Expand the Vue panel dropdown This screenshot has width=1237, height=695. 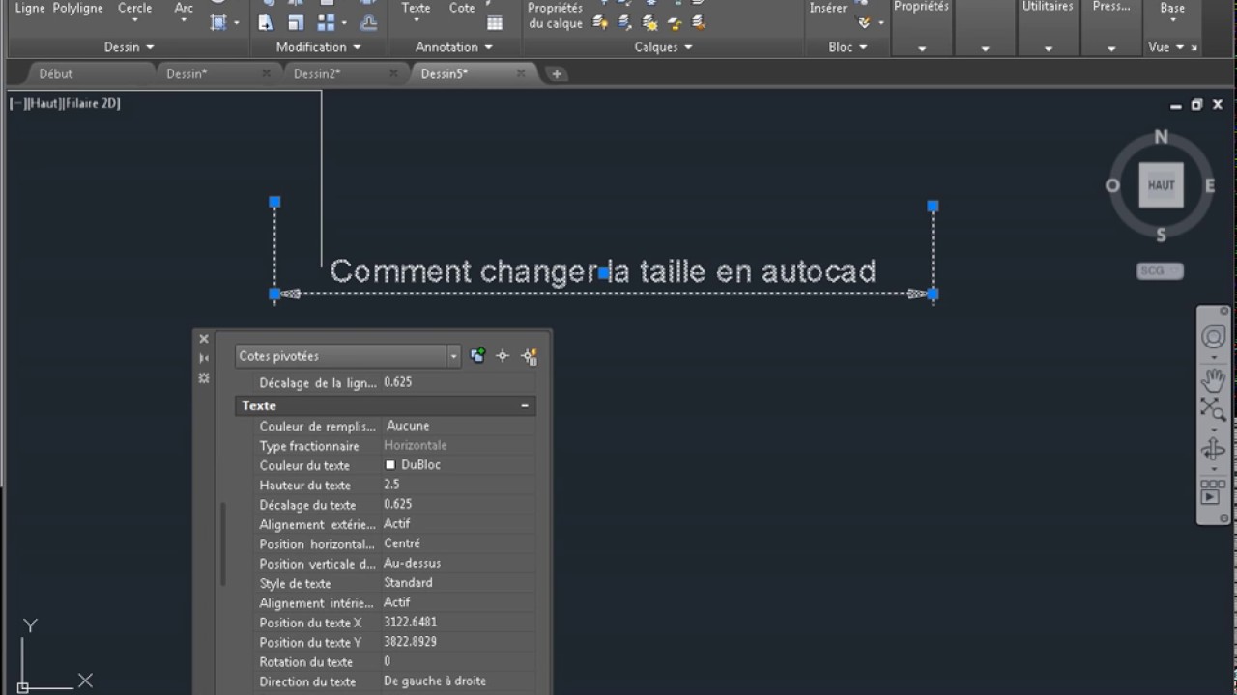[x=1165, y=46]
